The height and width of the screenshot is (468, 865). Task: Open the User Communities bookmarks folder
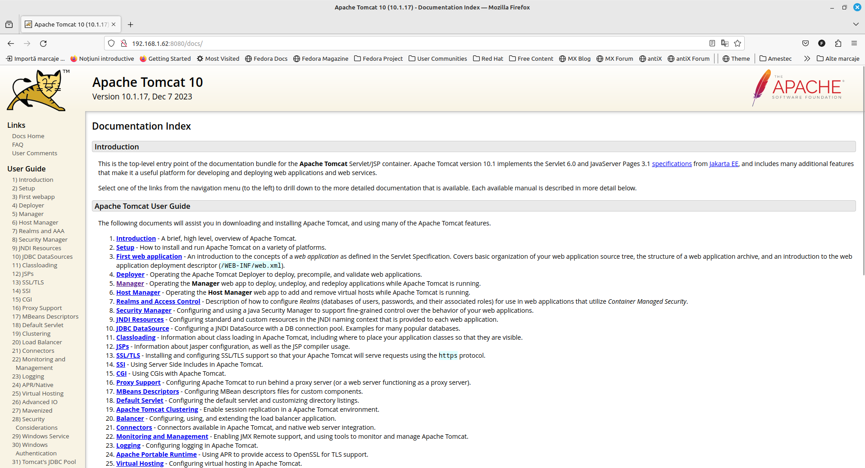pos(438,58)
